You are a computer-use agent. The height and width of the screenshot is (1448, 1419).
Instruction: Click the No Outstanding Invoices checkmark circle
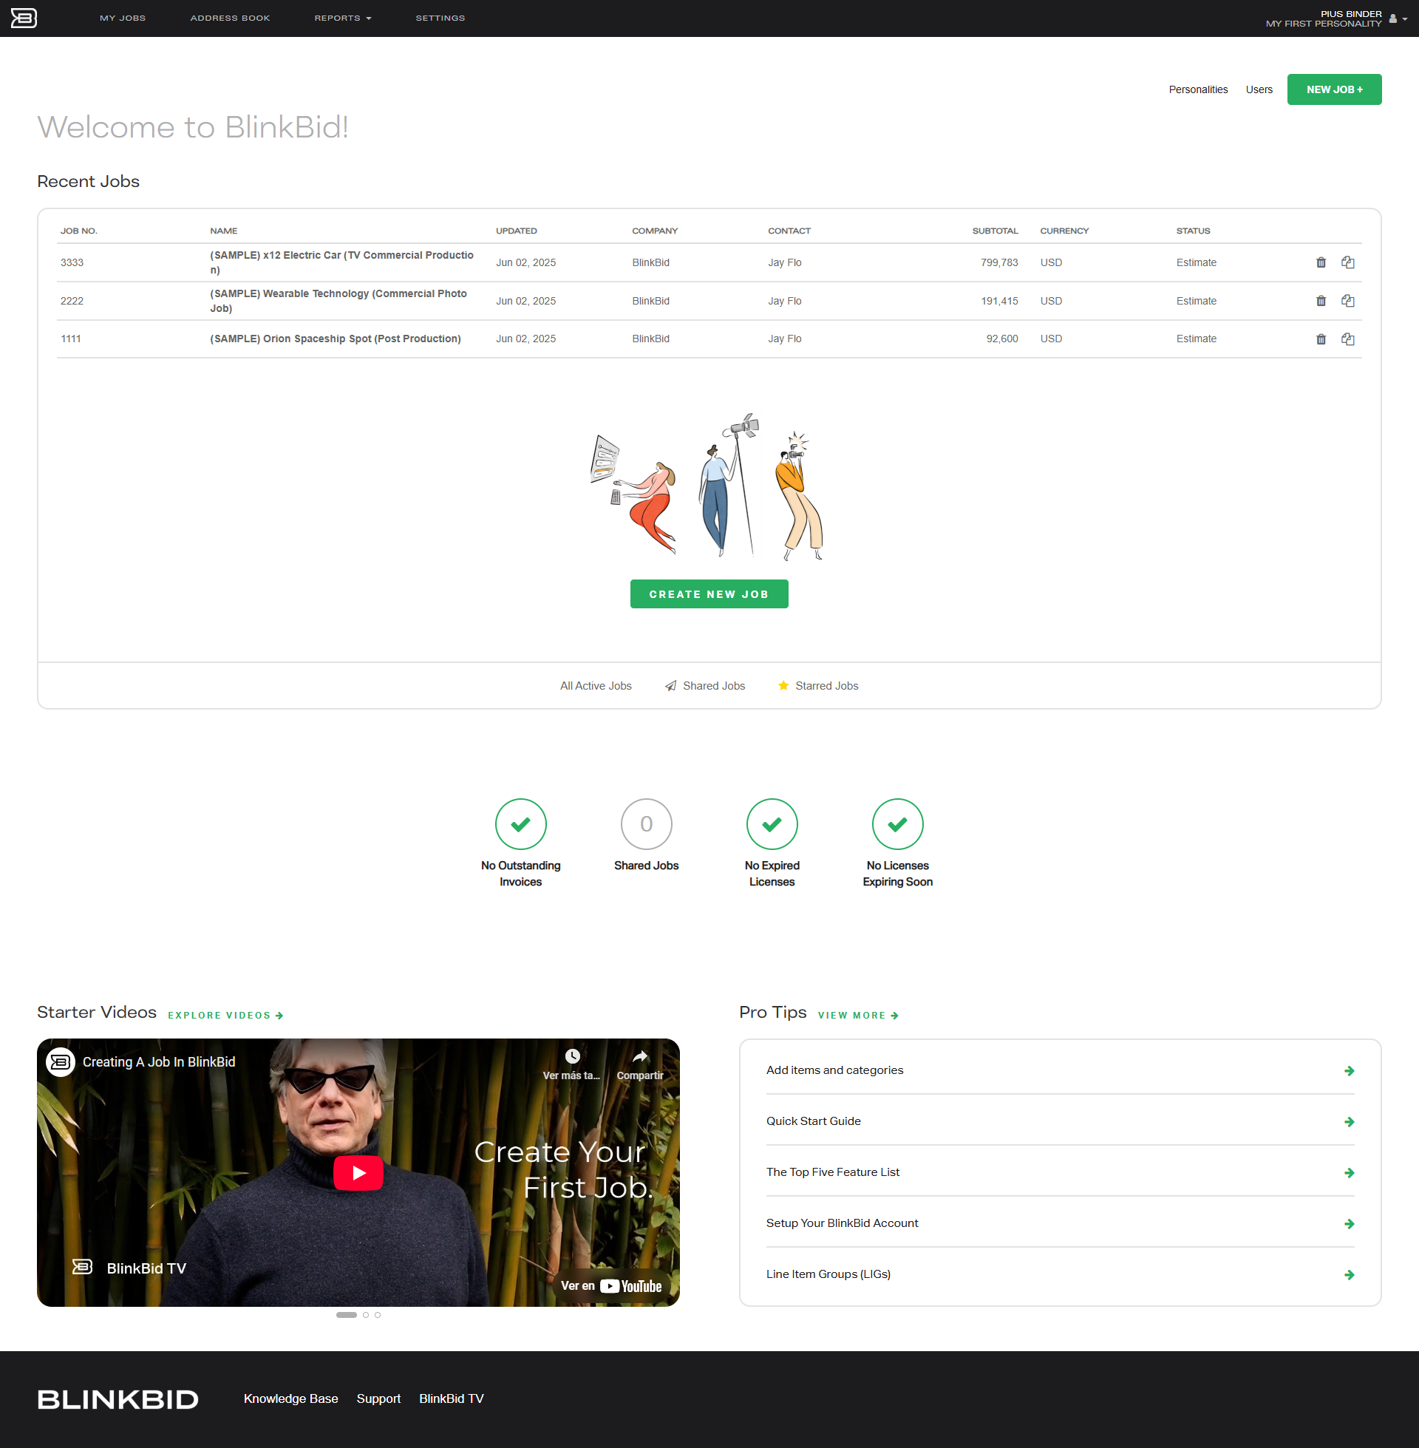521,823
